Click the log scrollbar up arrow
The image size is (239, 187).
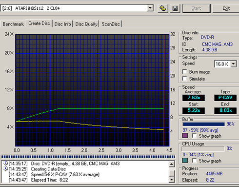pos(172,164)
